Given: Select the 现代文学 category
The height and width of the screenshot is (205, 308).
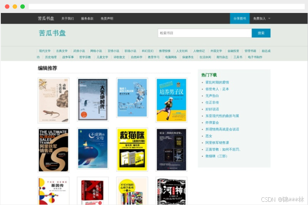Looking at the screenshot, I should click(45, 51).
